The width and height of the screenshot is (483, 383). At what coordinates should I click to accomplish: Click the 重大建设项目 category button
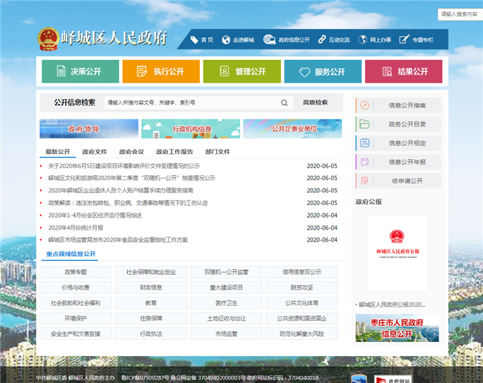coord(226,288)
